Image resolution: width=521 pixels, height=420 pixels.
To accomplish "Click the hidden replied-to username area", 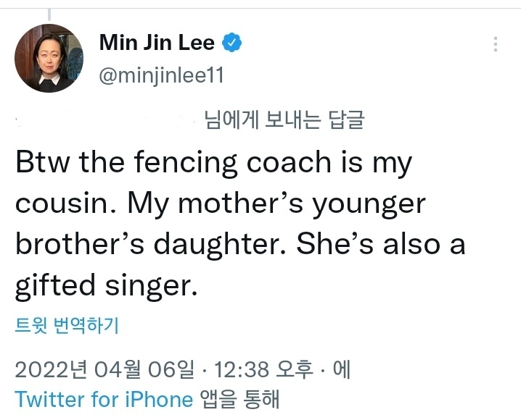I will pos(109,120).
